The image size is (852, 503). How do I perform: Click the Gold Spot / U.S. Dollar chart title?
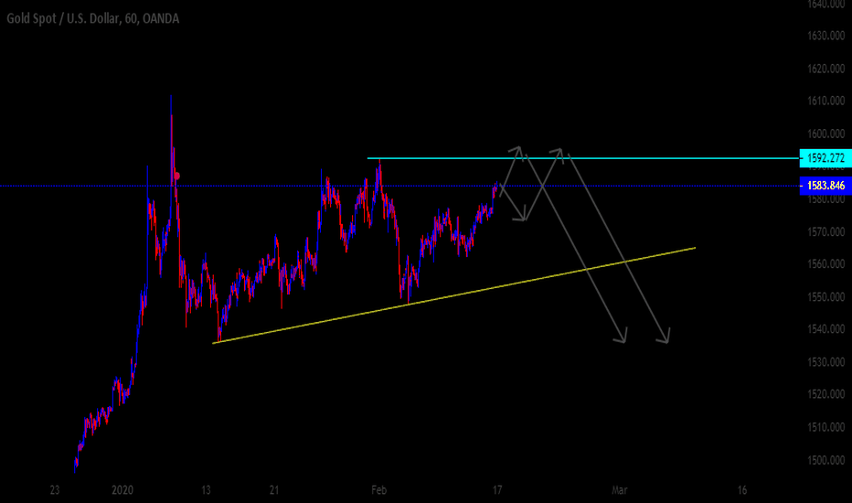tap(92, 19)
